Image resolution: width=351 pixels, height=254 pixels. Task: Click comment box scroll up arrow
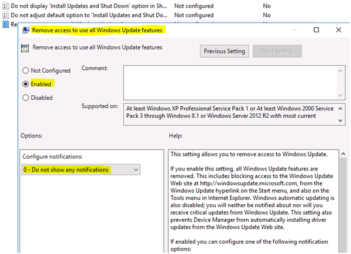(x=340, y=71)
